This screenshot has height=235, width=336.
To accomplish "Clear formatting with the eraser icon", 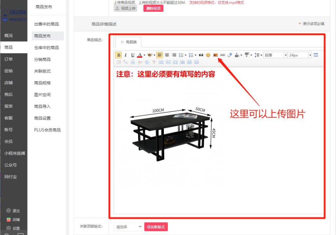I will (x=229, y=55).
